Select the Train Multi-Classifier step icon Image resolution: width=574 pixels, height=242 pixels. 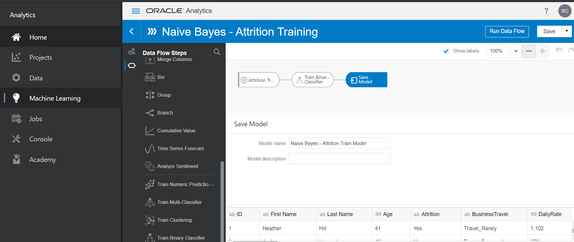150,202
